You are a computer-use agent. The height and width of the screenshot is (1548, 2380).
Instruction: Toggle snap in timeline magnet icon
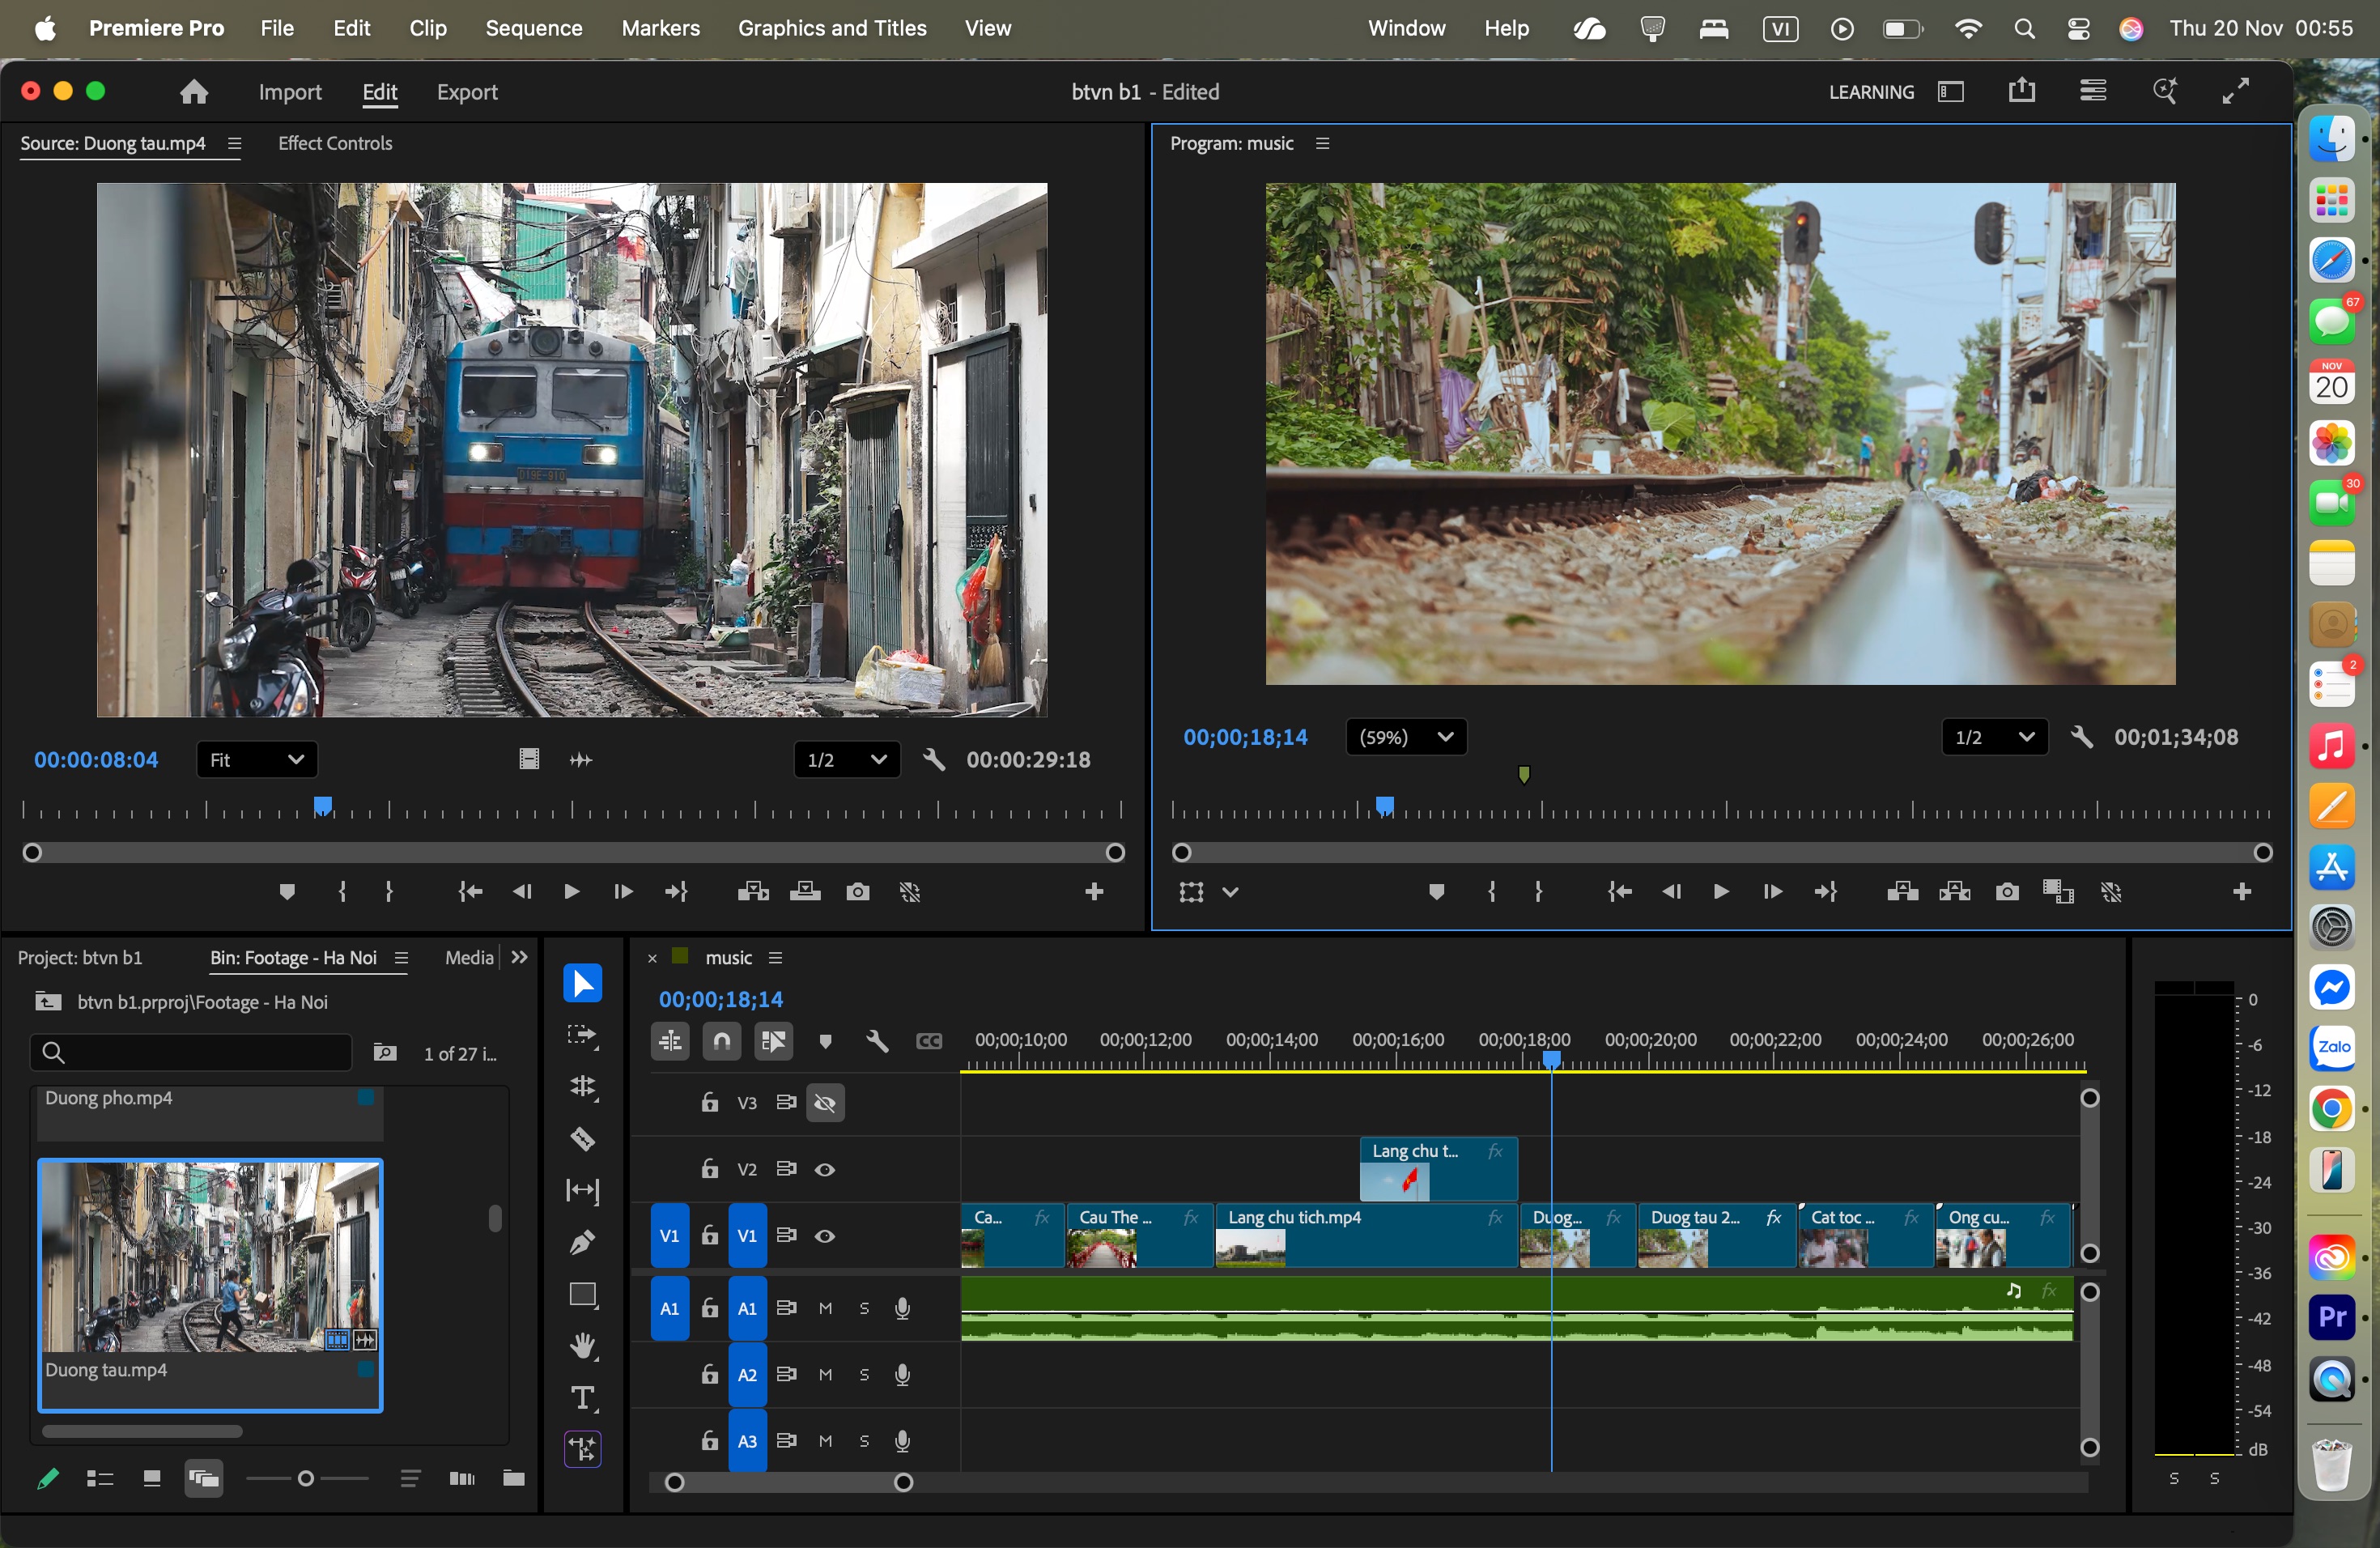click(722, 1041)
